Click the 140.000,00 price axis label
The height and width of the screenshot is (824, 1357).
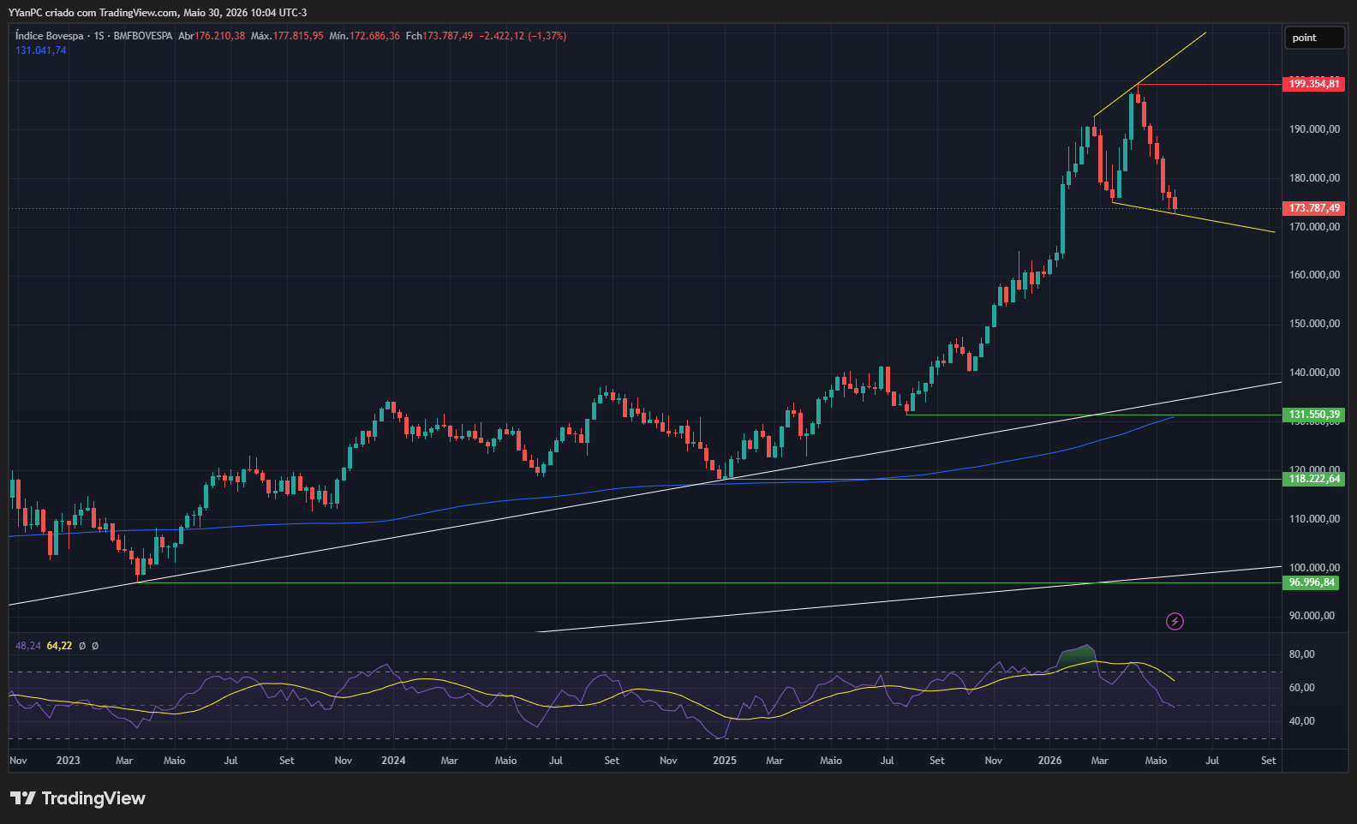click(x=1314, y=373)
